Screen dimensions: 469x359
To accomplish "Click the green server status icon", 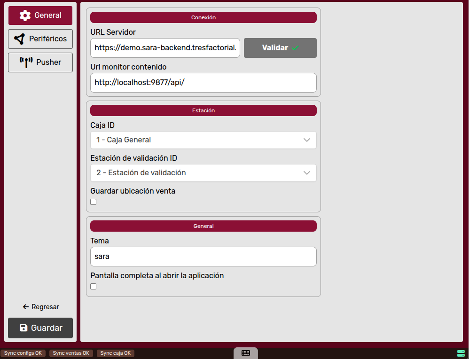I will click(461, 353).
